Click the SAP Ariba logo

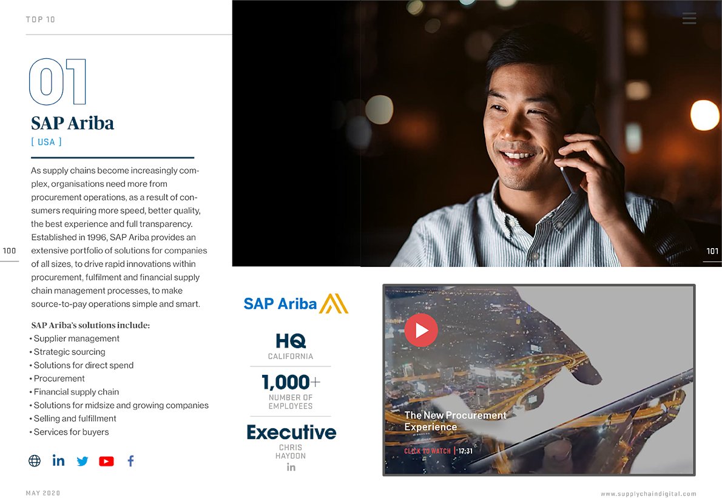[295, 303]
